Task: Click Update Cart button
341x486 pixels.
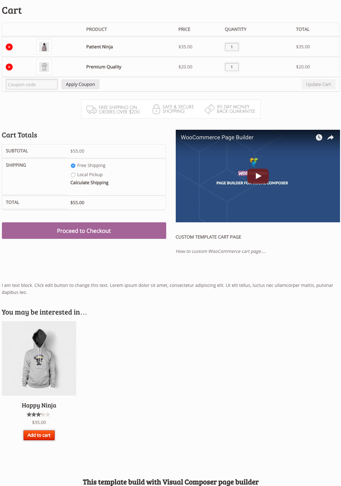Action: 318,84
